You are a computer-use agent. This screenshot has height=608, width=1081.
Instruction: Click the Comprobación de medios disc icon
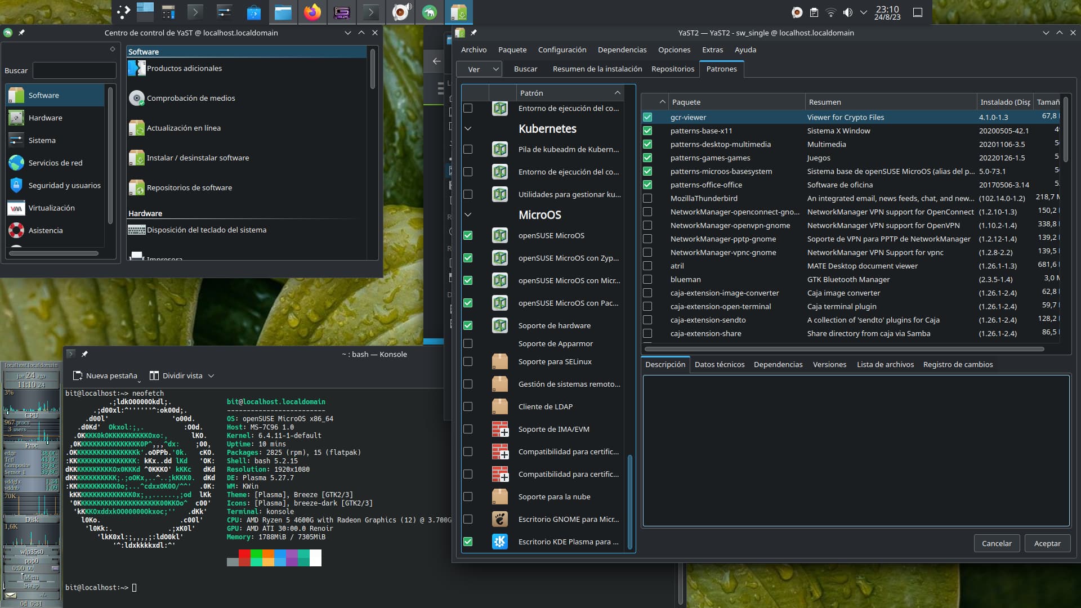[x=136, y=99]
